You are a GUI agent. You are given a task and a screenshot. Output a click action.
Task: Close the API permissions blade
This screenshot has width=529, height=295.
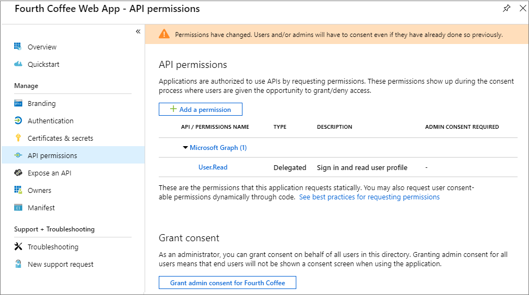point(523,9)
